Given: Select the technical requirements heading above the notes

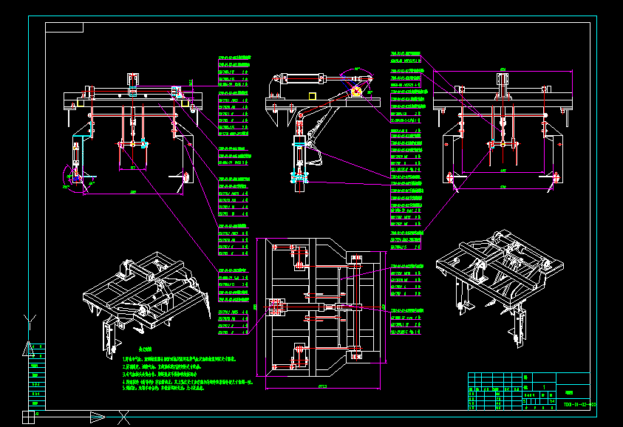Looking at the screenshot, I should [x=145, y=349].
